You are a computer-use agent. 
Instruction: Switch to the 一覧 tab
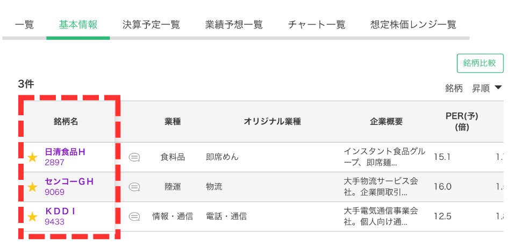pos(24,25)
